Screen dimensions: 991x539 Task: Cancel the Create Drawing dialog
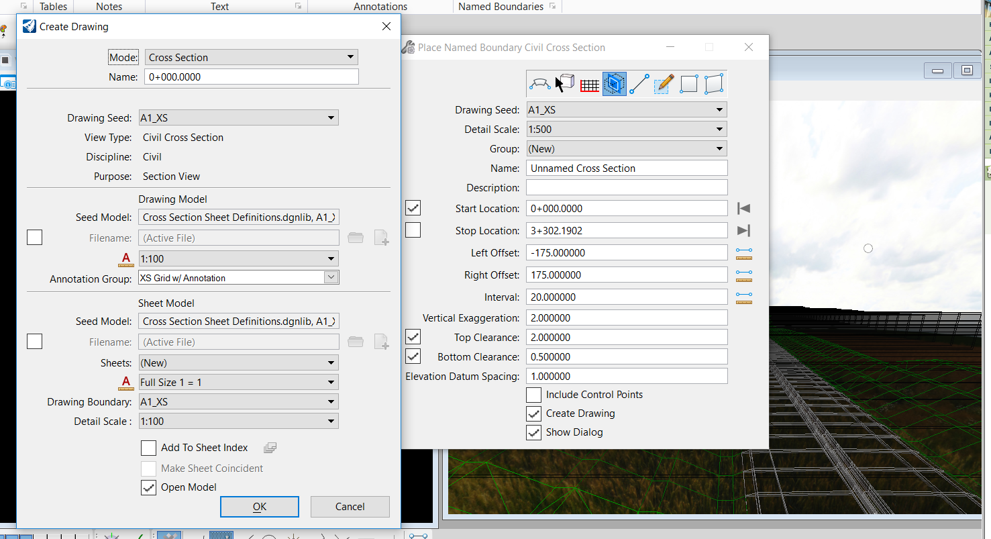[x=350, y=507]
